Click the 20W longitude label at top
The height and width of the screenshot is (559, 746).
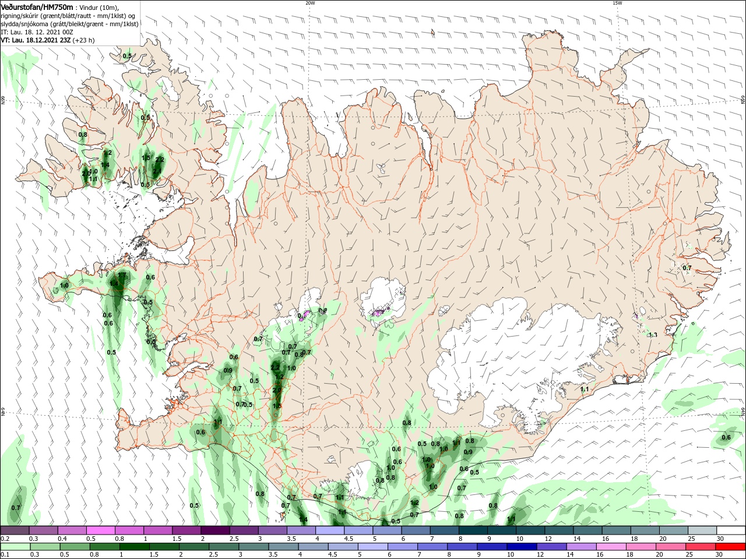310,3
